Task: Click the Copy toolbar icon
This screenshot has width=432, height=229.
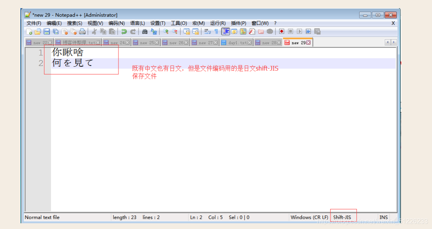Action: 103,31
